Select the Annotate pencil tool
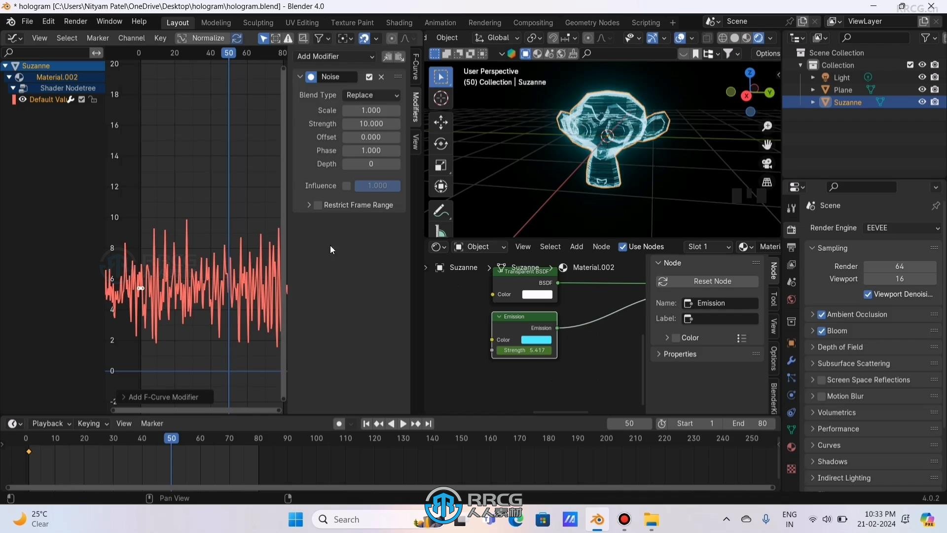Viewport: 947px width, 533px height. 441,211
